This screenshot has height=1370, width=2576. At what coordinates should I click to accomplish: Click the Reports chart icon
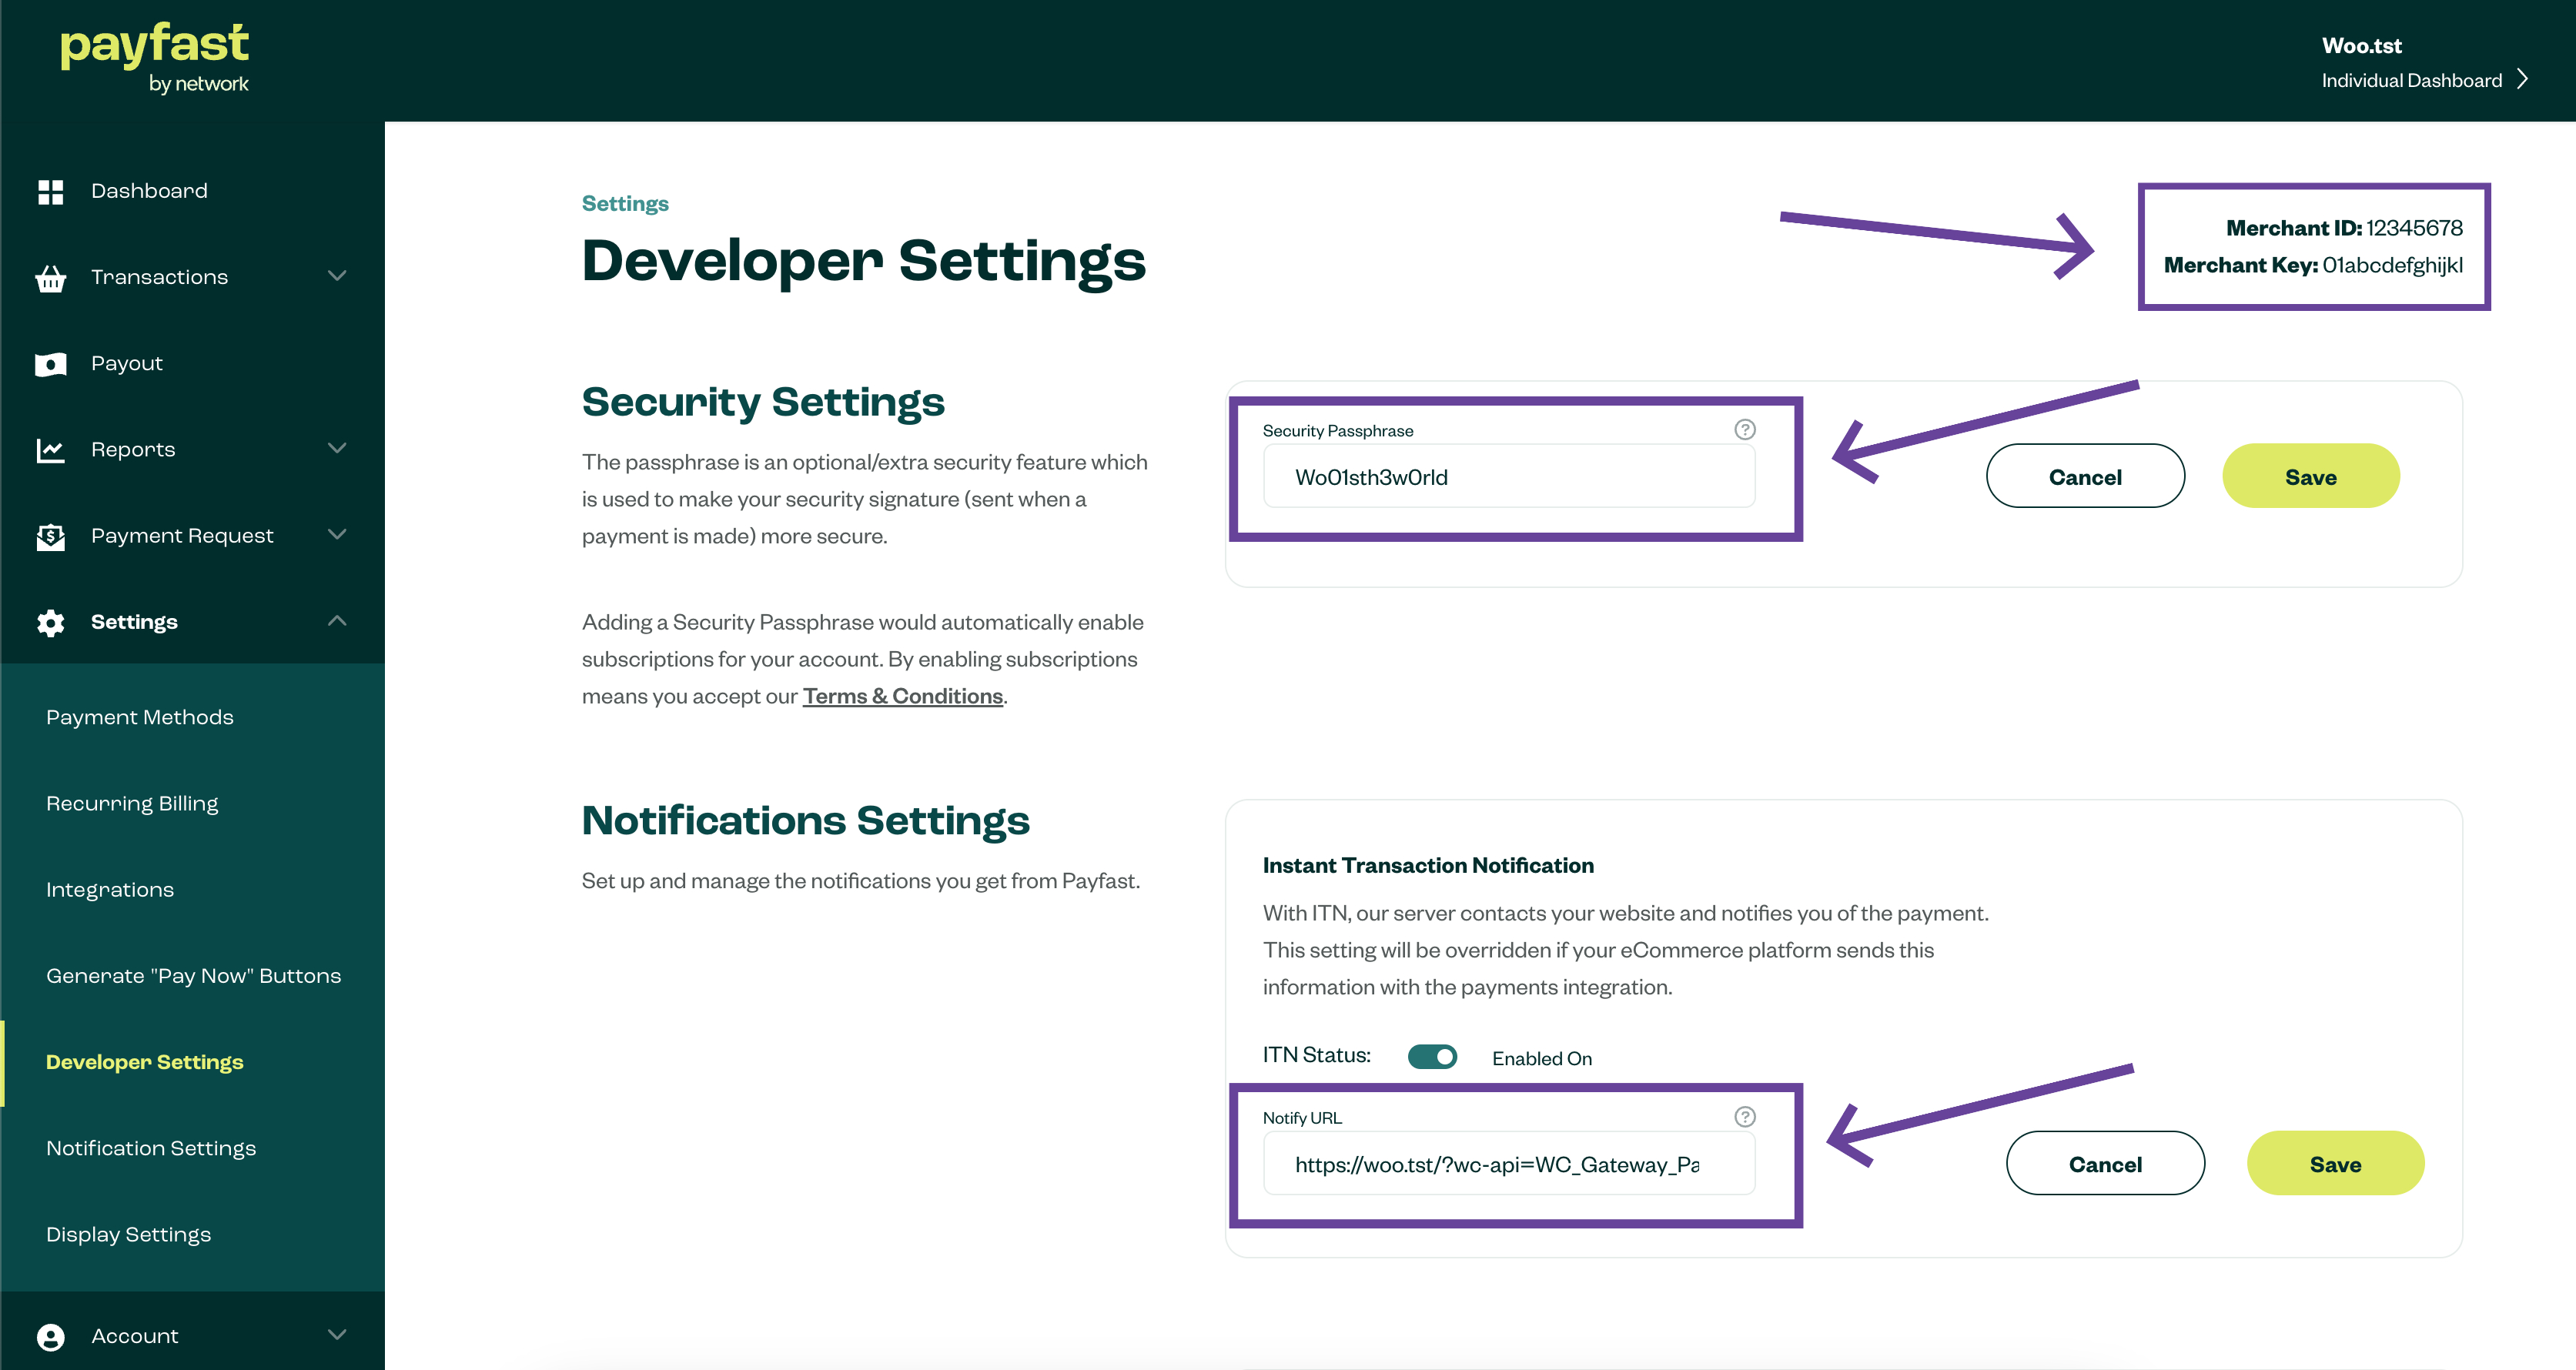50,450
